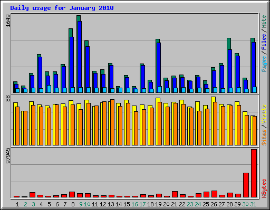Viewport: 270px width, 210px height.
Task: Click the red KBytes bar for day 3
Action: 32,195
